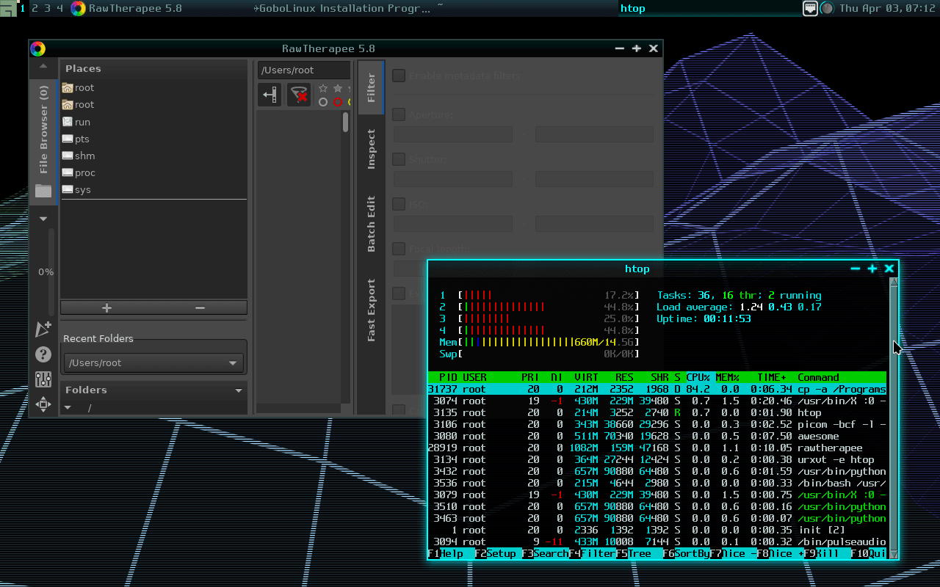Focus GoboLinux Installation Progr... in the taskbar
This screenshot has width=940, height=587.
(x=344, y=8)
